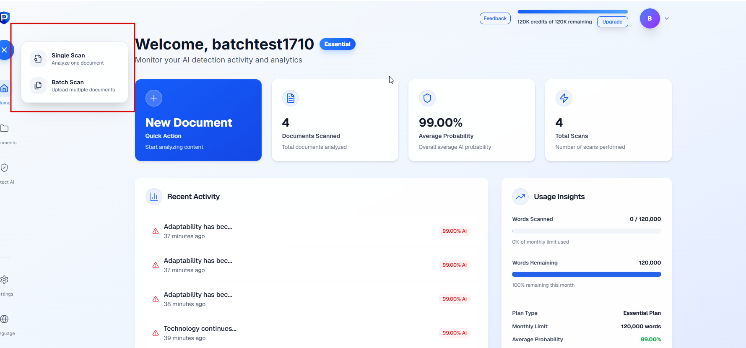
Task: Click the Documents Scanned file icon
Action: pyautogui.click(x=291, y=98)
